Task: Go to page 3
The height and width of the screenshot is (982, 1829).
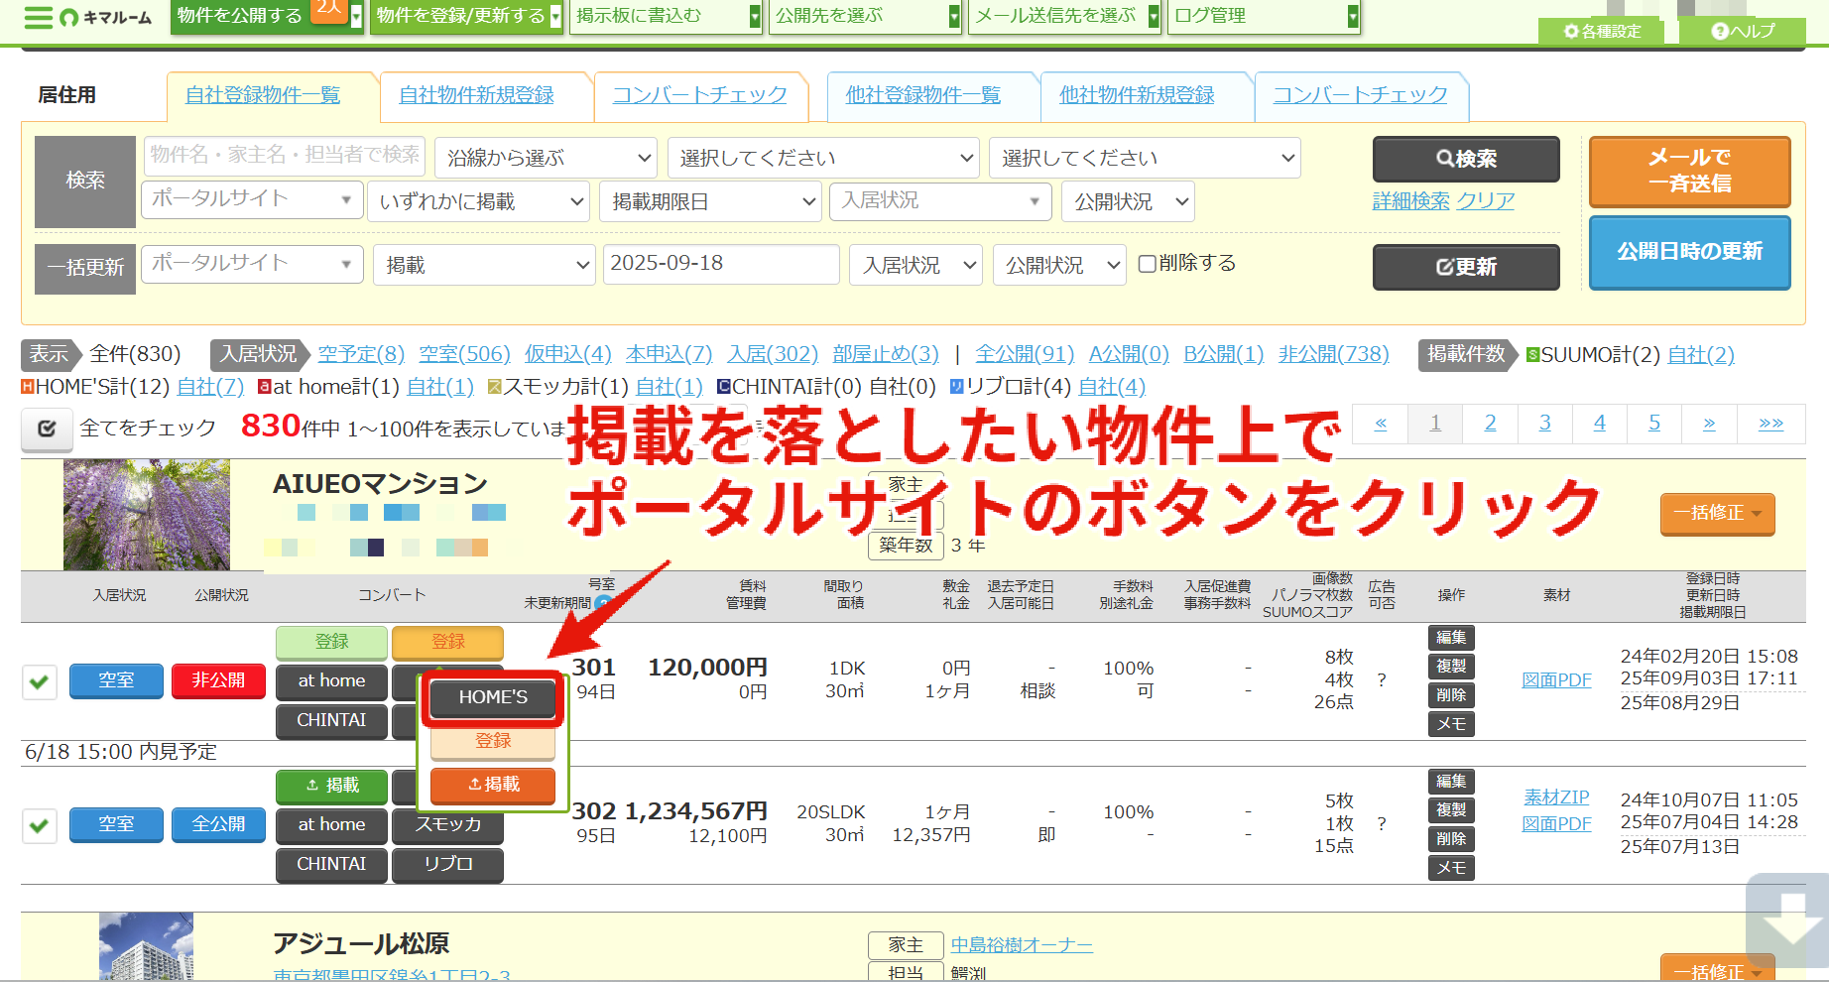Action: 1544,424
